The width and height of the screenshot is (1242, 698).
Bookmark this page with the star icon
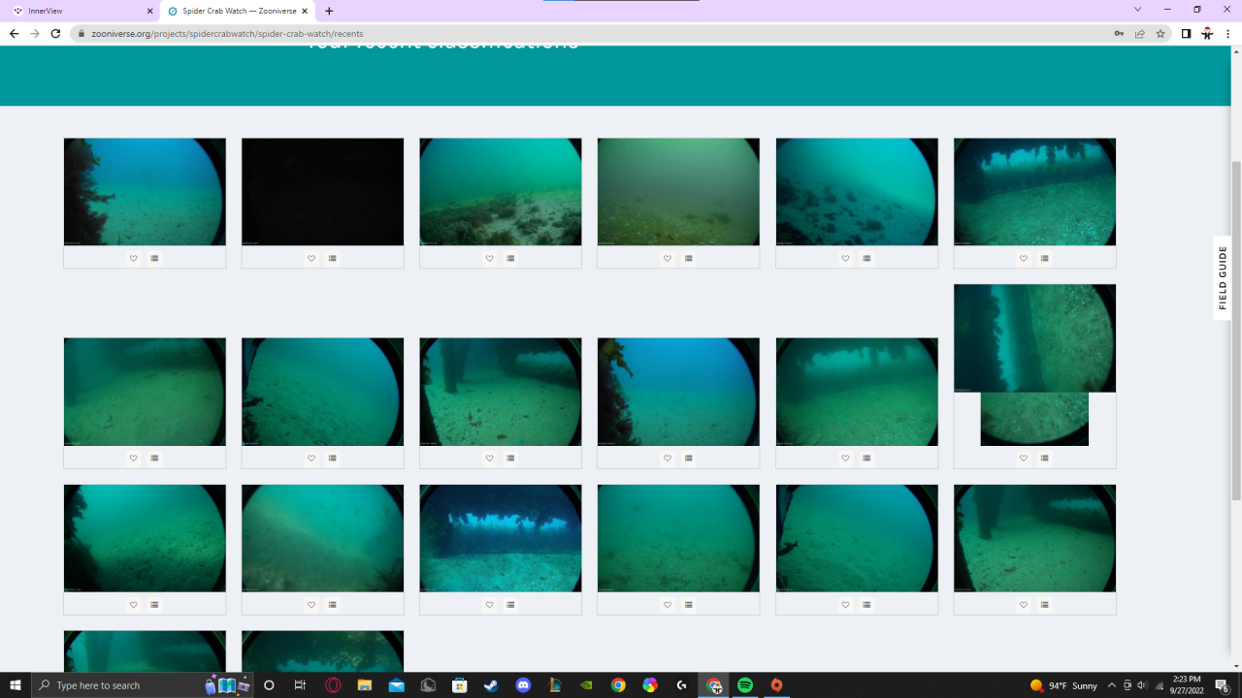(1160, 33)
